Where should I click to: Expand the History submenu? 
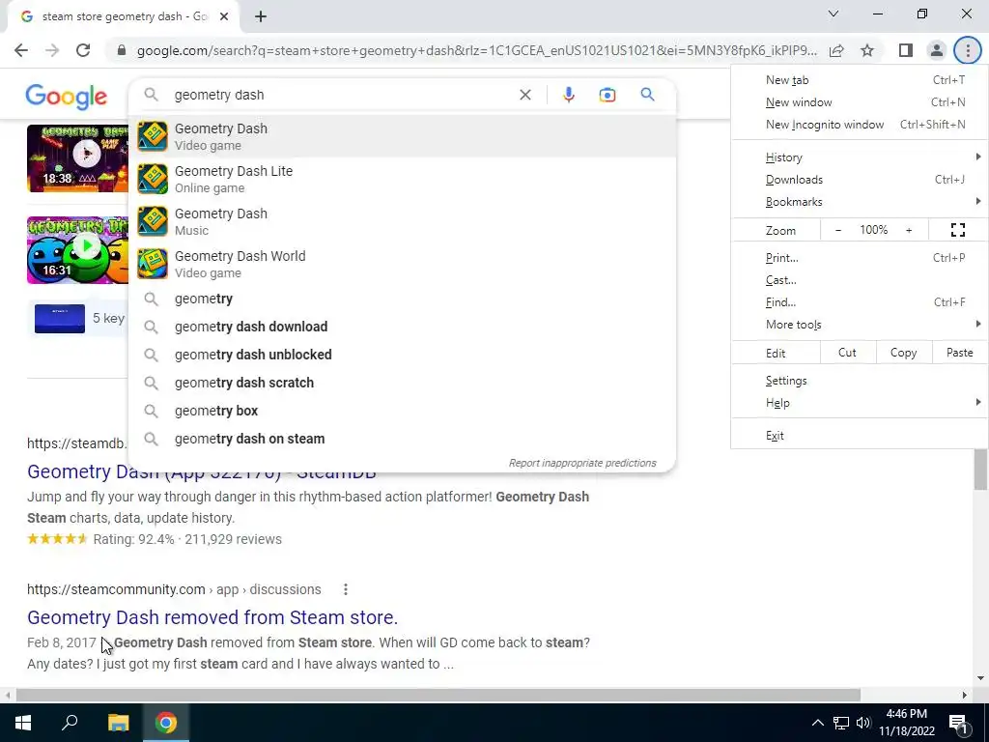(860, 157)
